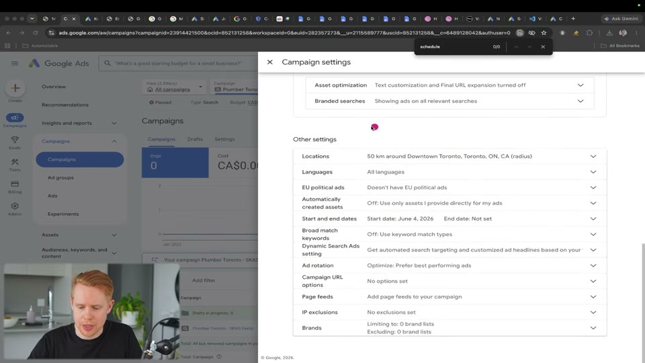Screen dimensions: 645x363
Task: Open a new browser tab
Action: coord(573,19)
